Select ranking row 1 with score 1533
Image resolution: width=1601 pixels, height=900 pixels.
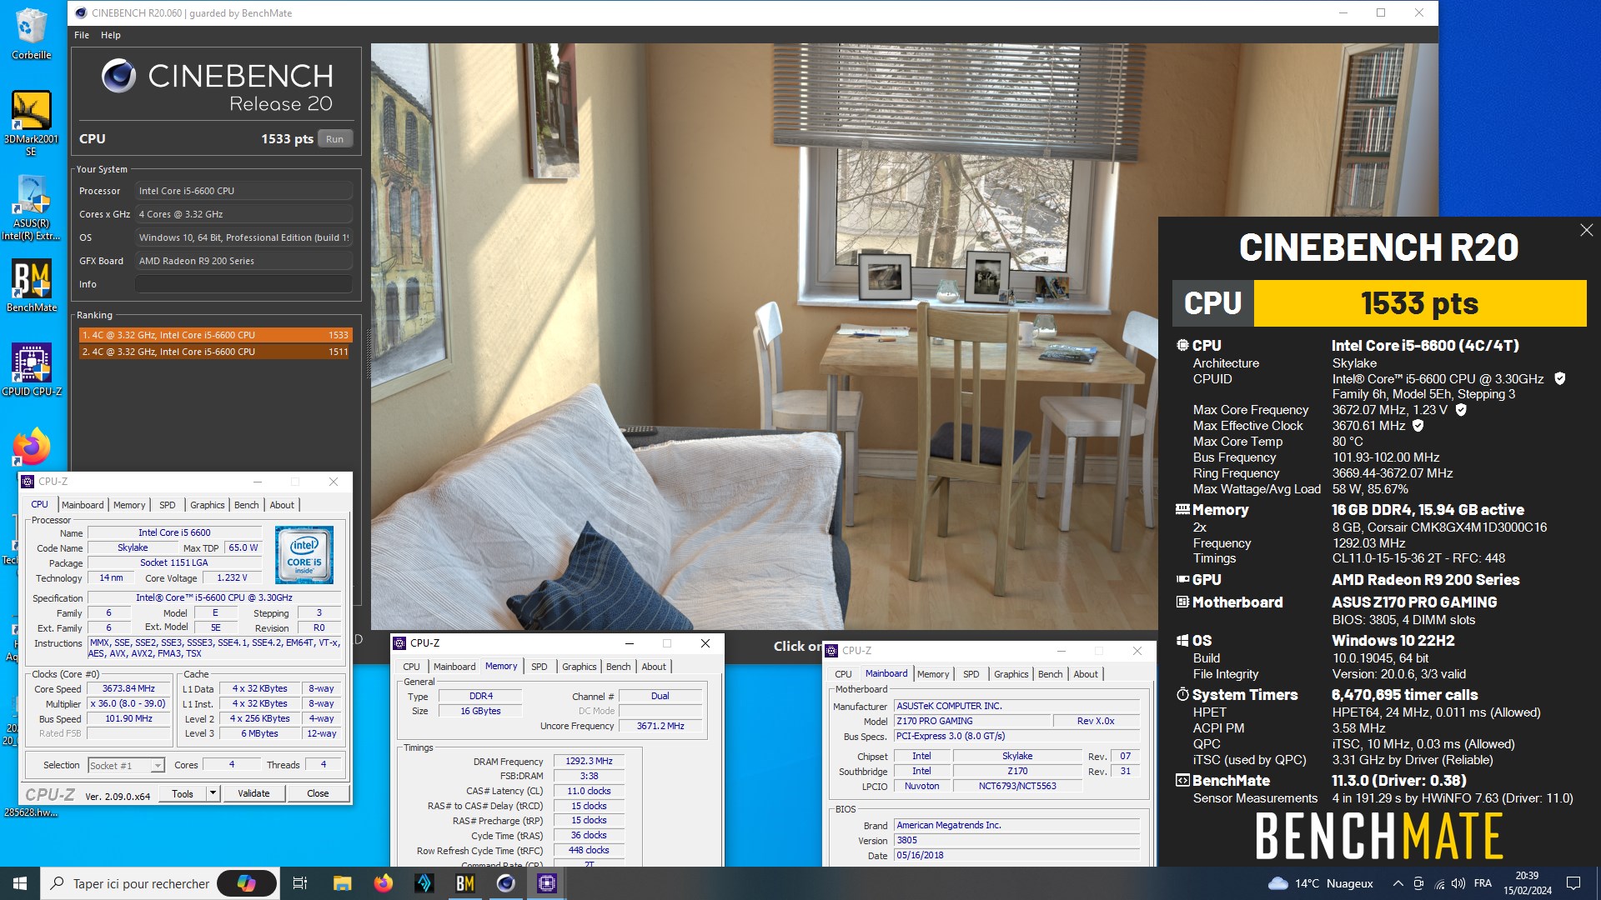(215, 335)
